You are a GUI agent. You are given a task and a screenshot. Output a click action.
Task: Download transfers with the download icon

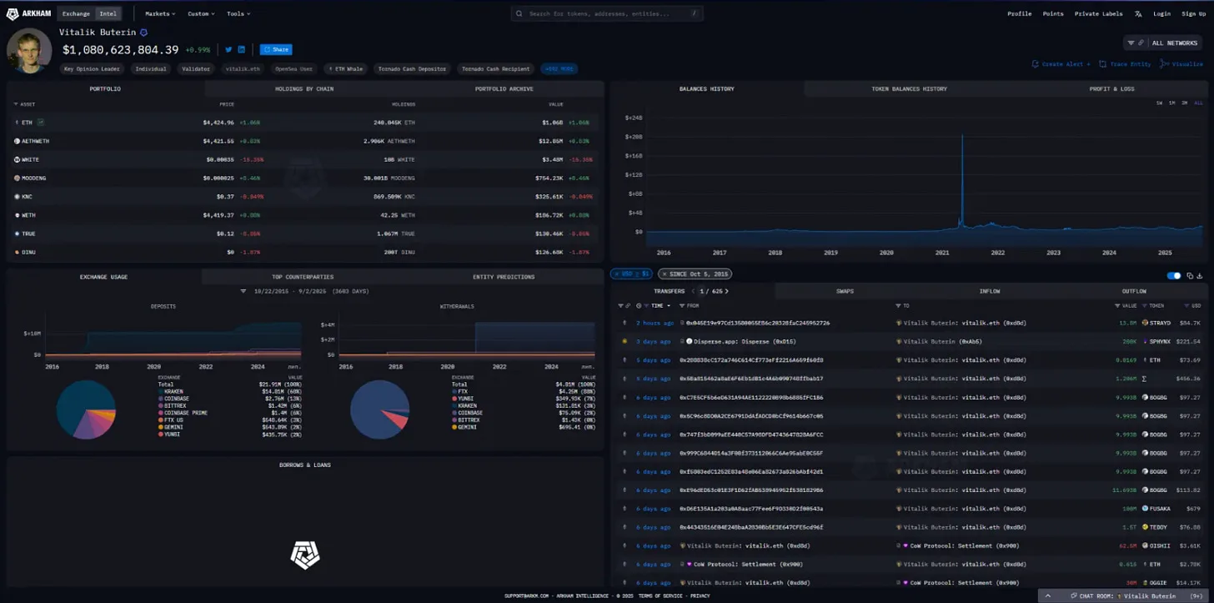click(1200, 276)
